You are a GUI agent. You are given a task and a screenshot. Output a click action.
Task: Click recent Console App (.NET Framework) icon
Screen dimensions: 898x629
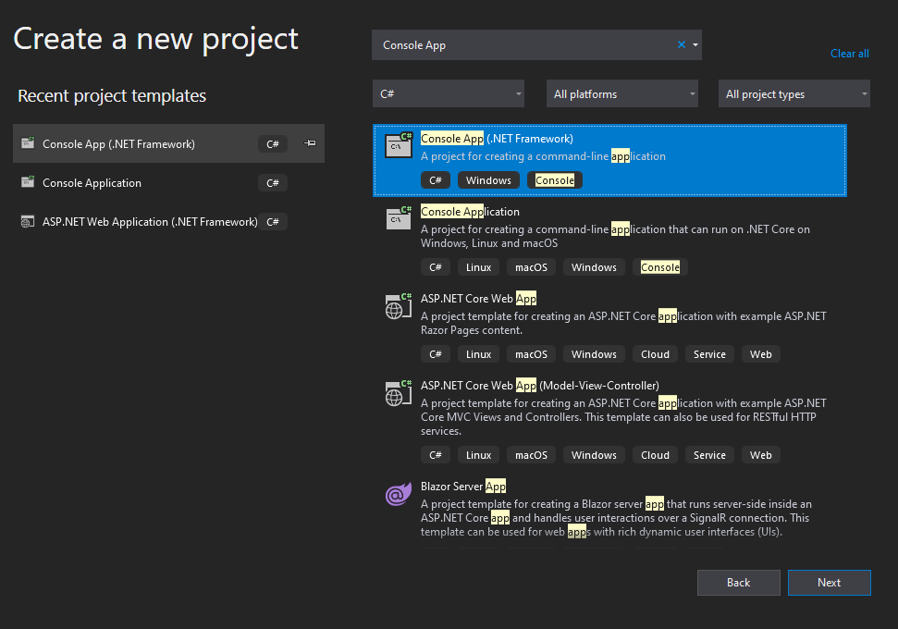pos(28,143)
